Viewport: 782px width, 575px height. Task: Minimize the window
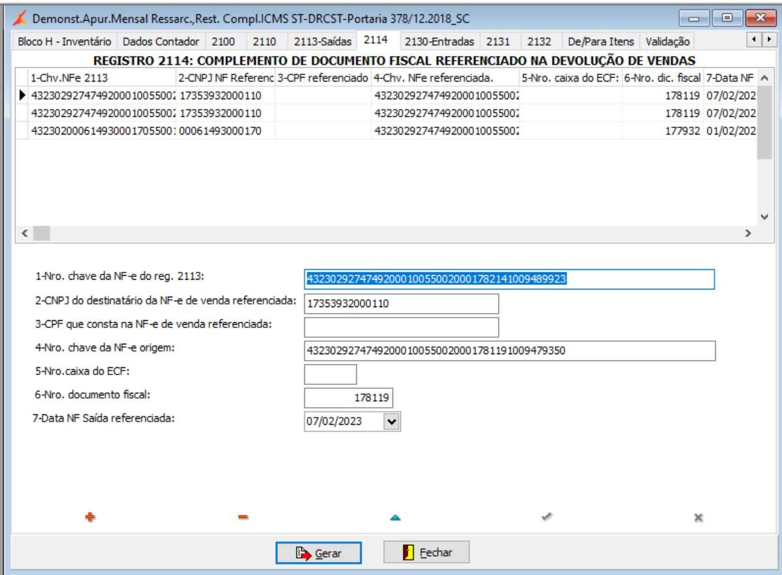tap(694, 18)
